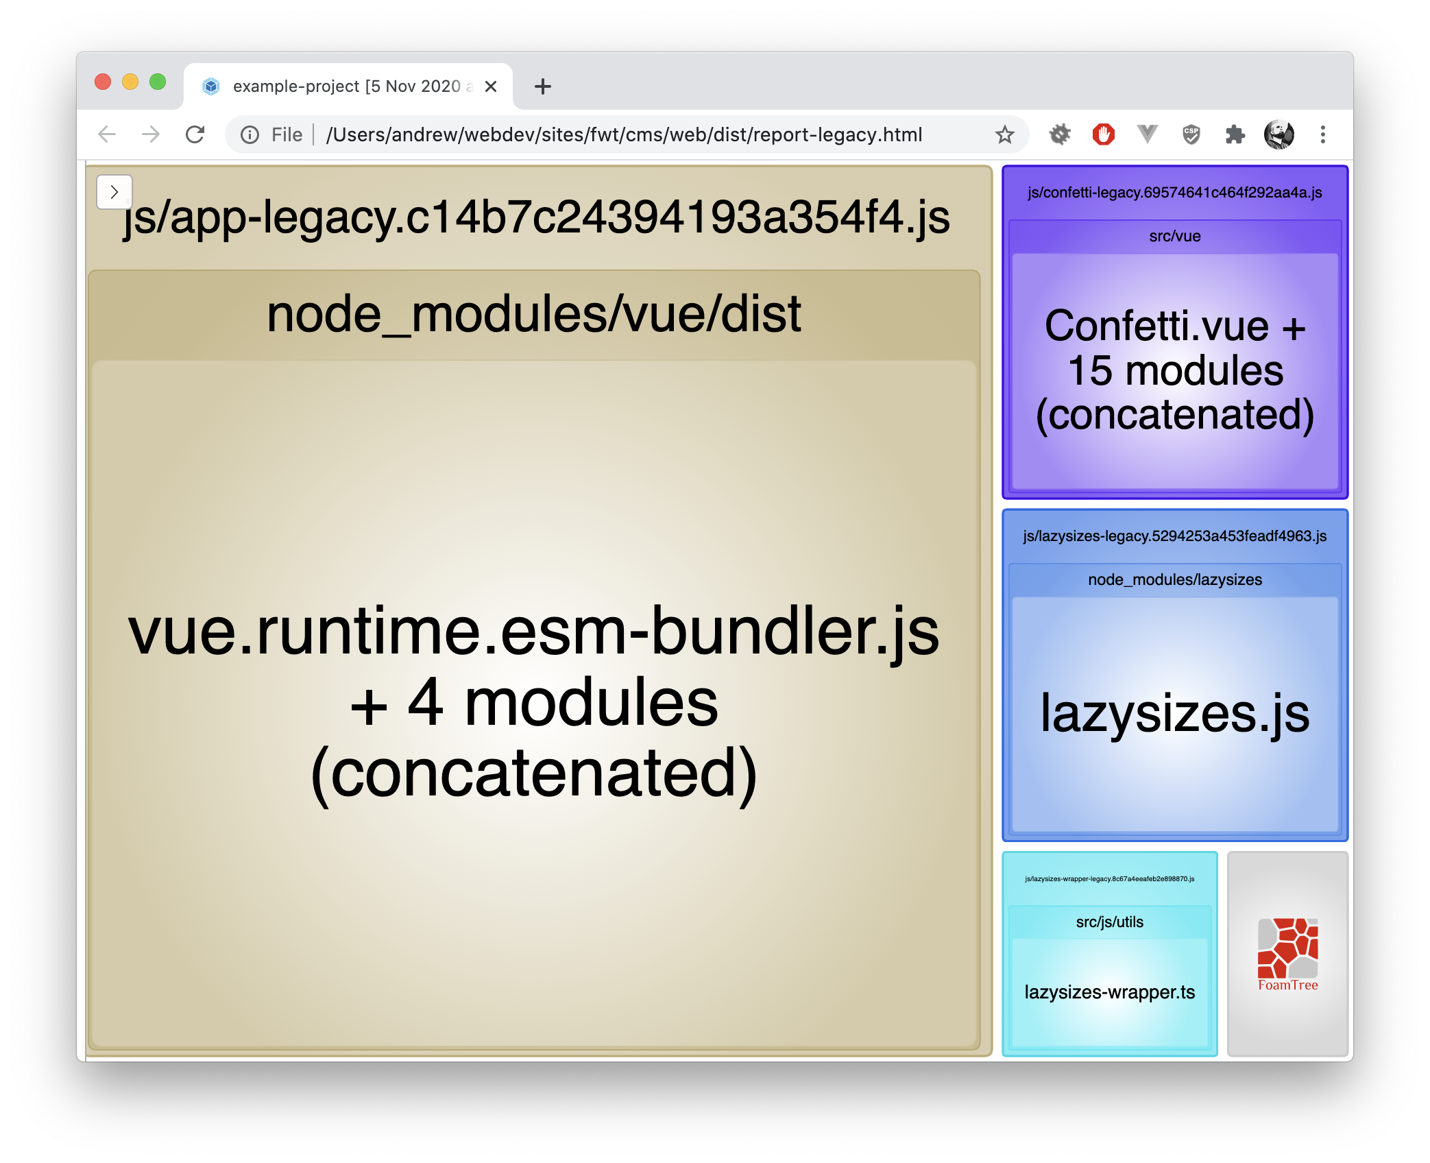Image resolution: width=1430 pixels, height=1163 pixels.
Task: Open the Chrome three-dot menu
Action: (x=1323, y=134)
